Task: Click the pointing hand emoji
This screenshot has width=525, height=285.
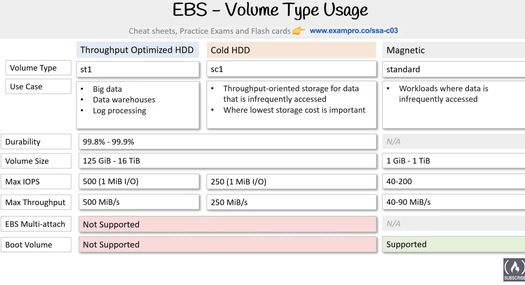Action: (299, 31)
